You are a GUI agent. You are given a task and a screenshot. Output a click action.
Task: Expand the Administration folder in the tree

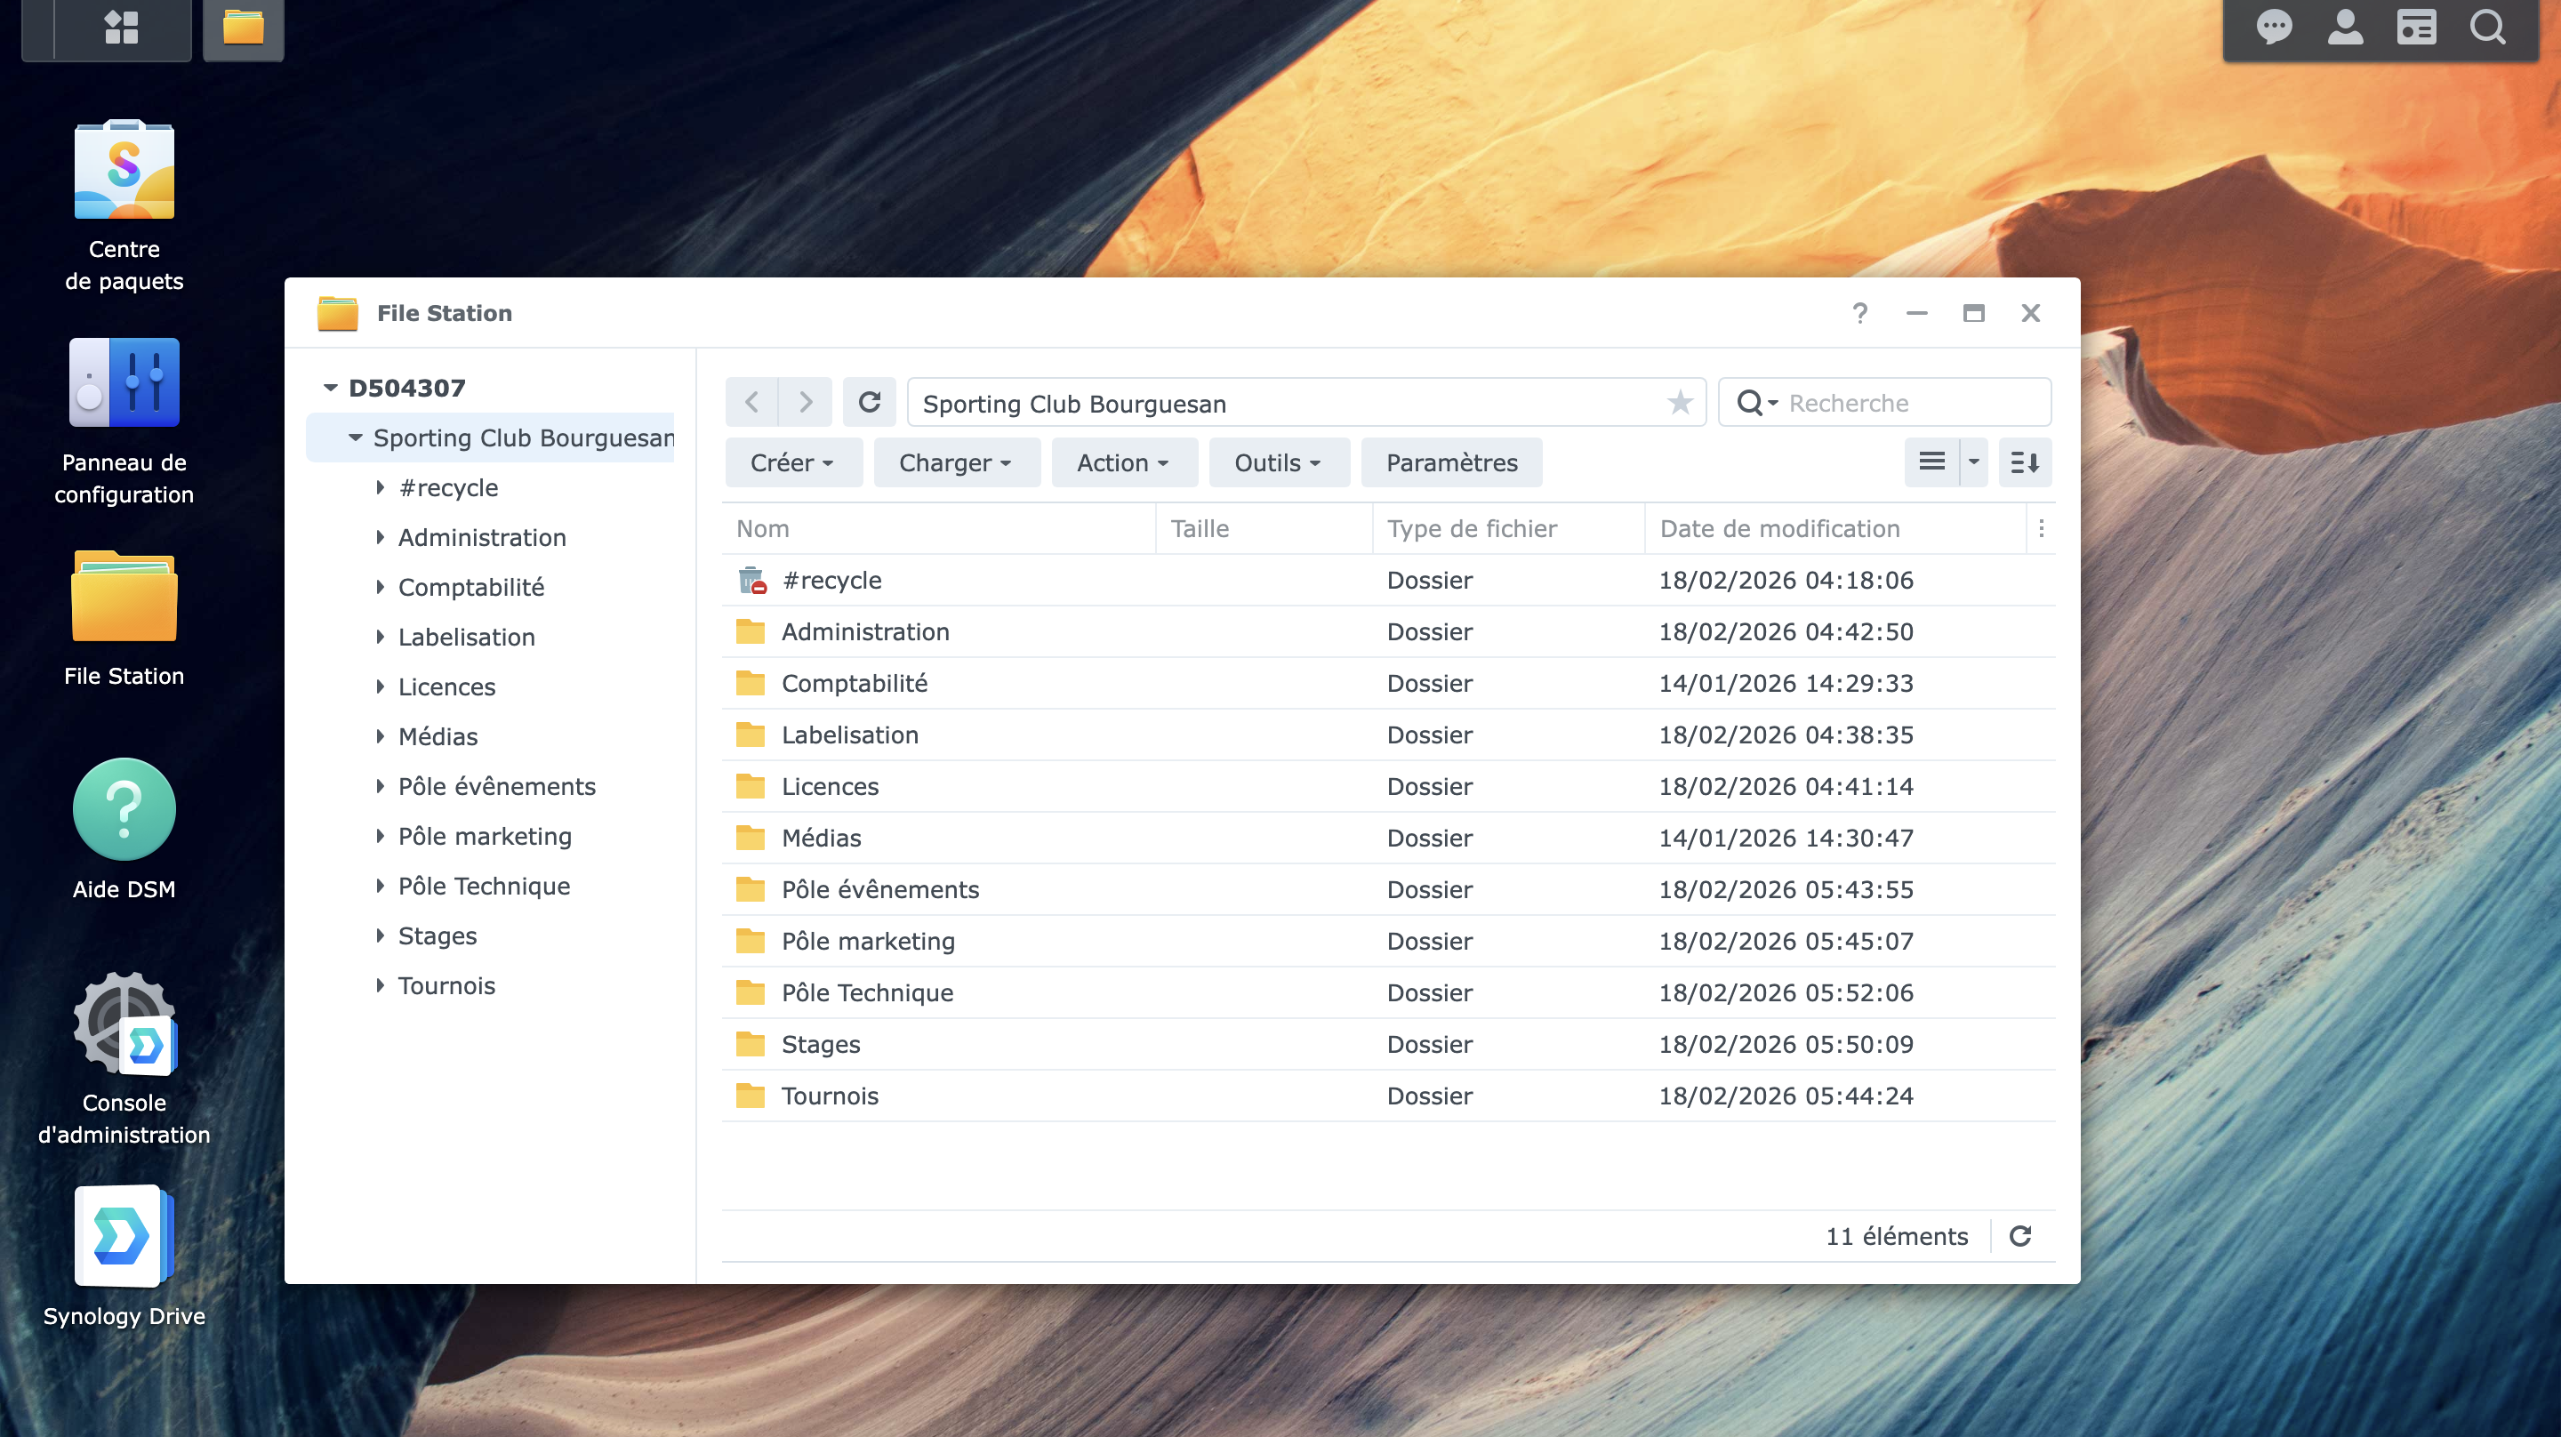[x=380, y=538]
